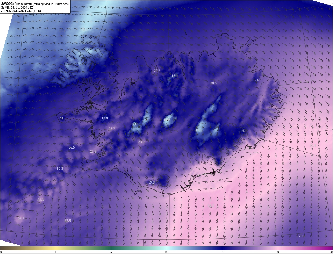Click the 16.5 value label over the ocean
Image resolution: width=333 pixels, height=254 pixels.
point(72,147)
